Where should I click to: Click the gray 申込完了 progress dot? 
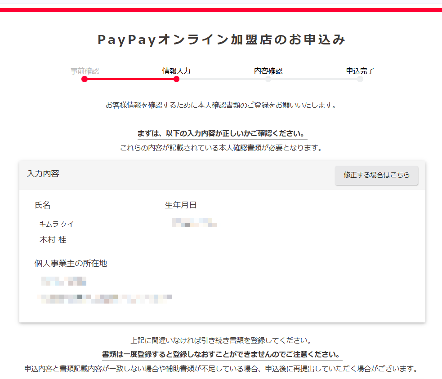click(360, 79)
